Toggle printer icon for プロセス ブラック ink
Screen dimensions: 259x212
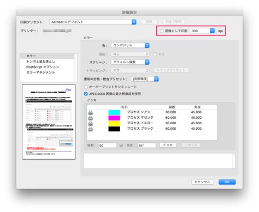[91, 129]
